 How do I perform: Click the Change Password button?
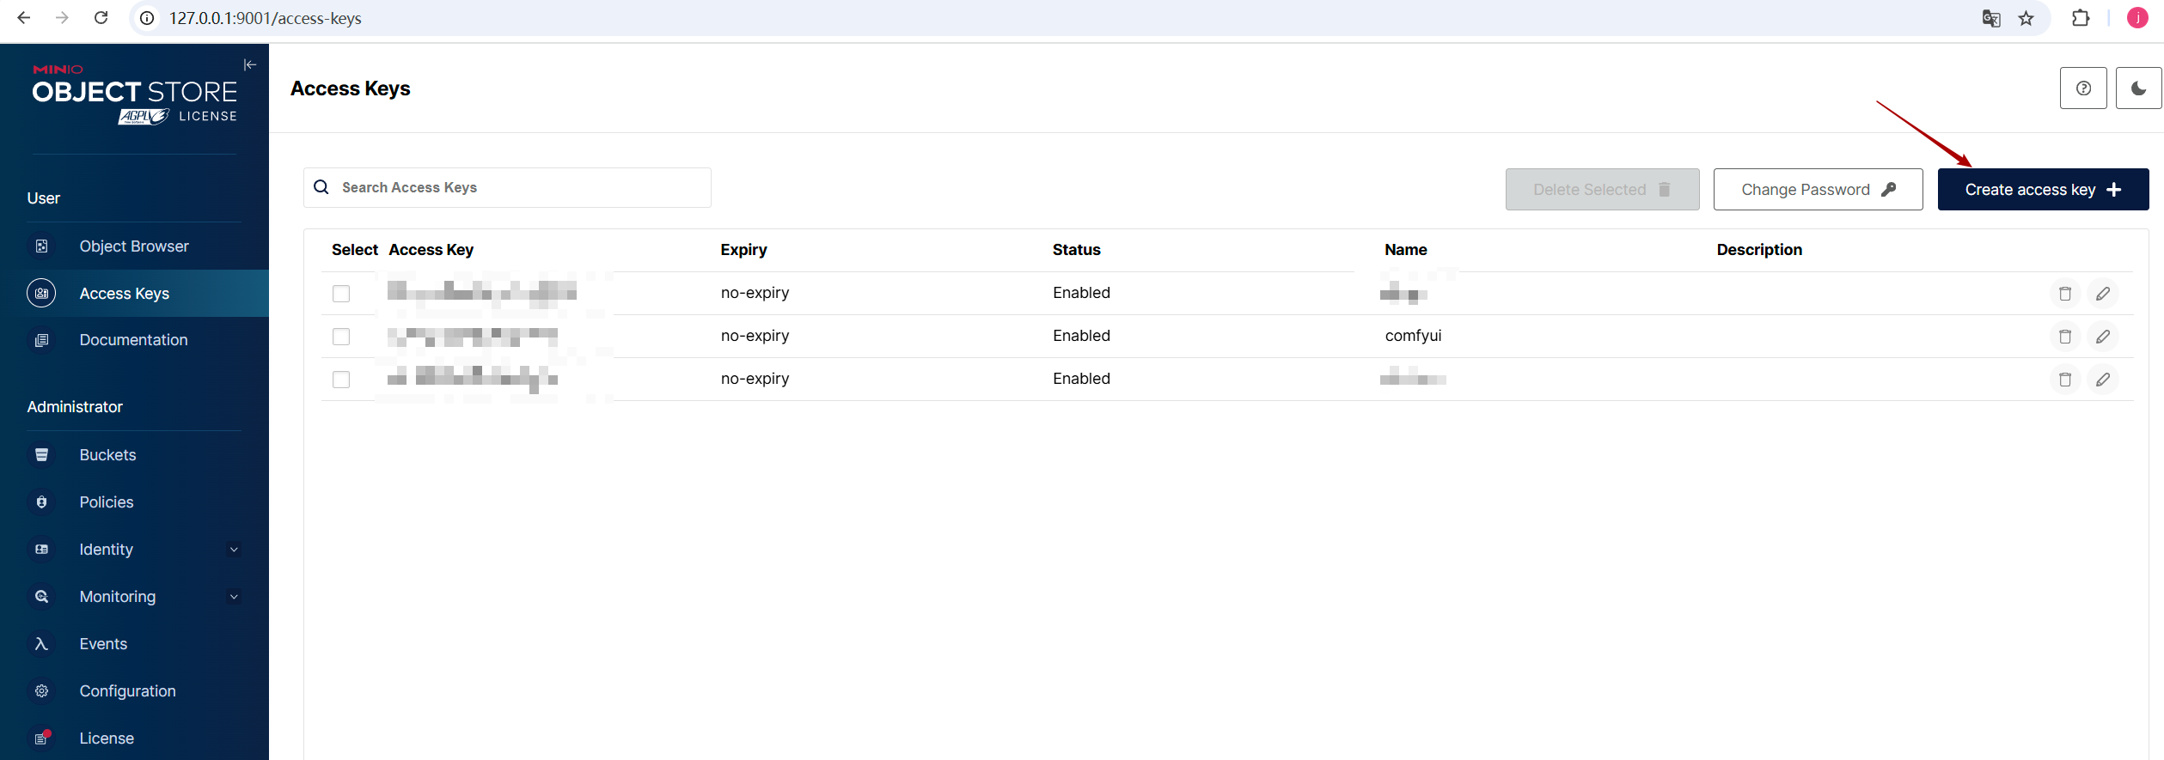[x=1817, y=190]
